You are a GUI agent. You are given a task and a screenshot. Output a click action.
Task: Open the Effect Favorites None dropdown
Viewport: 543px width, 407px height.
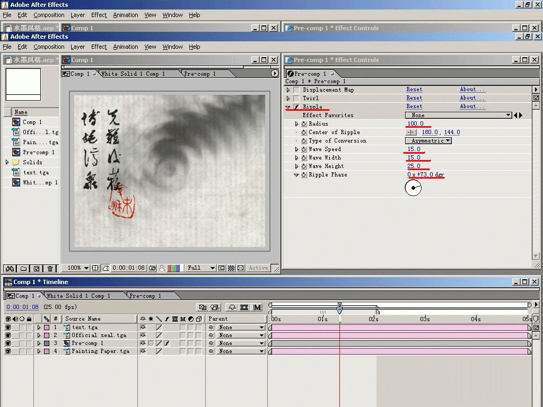459,115
